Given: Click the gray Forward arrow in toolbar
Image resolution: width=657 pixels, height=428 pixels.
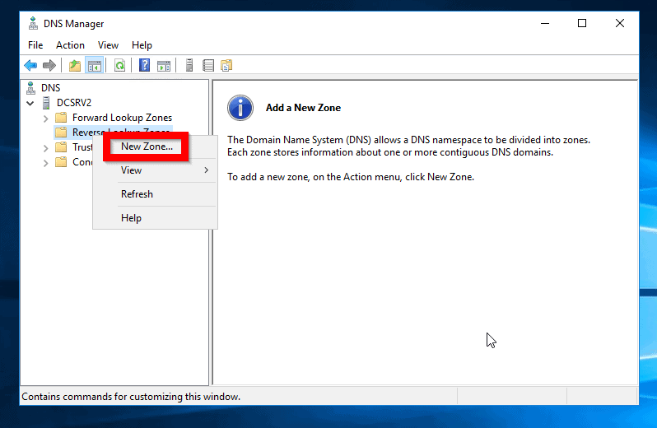Looking at the screenshot, I should pos(49,65).
